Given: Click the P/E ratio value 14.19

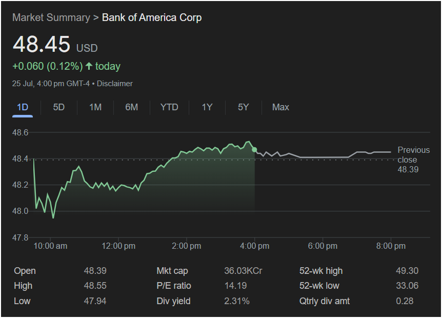Looking at the screenshot, I should coord(235,286).
